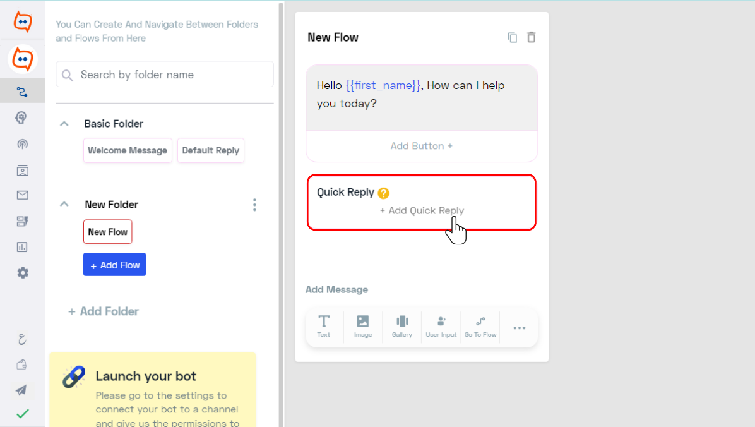Duplicate the New Flow card
Image resolution: width=755 pixels, height=427 pixels.
[513, 38]
